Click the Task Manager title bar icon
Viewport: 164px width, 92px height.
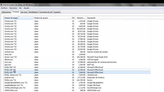point(1,5)
